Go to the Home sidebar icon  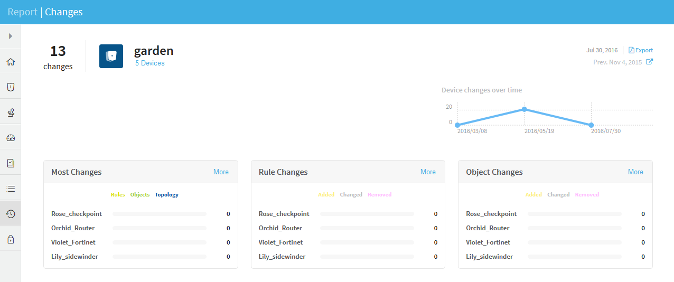(11, 62)
